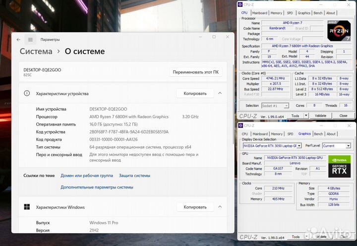Open the Bench tab in top CPU-Z window
This screenshot has width=357, height=246.
point(318,13)
